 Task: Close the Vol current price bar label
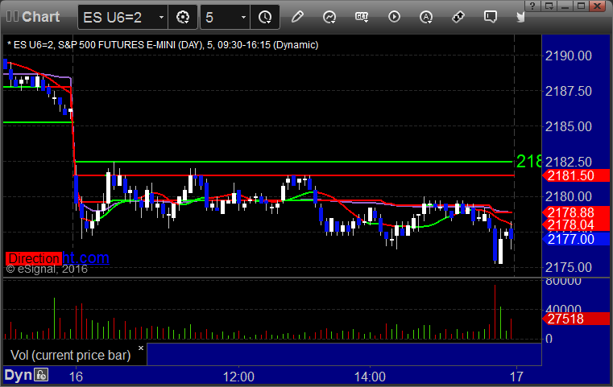pos(141,348)
